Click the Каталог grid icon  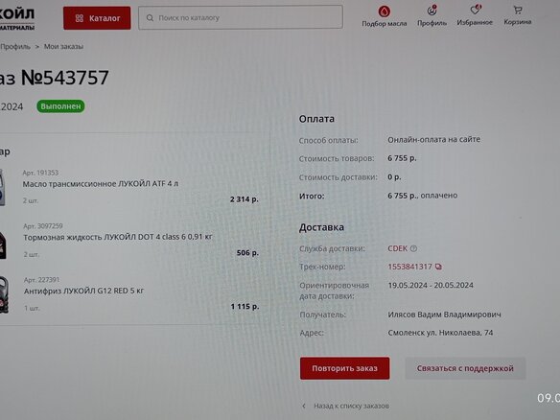tap(80, 18)
